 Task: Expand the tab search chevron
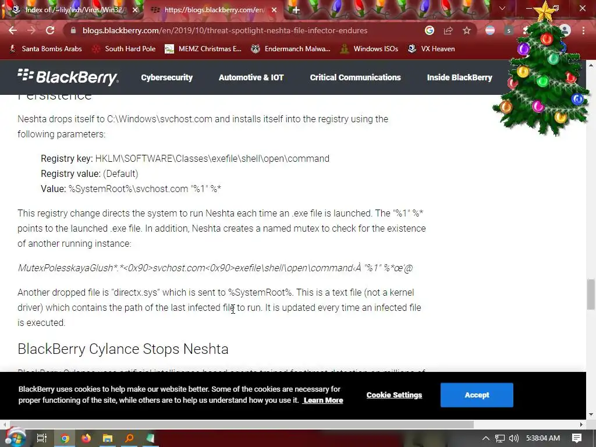click(502, 8)
